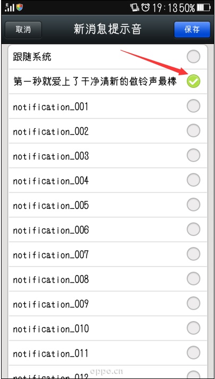Choose notification_002 as the tone
This screenshot has height=379, width=215.
[193, 131]
